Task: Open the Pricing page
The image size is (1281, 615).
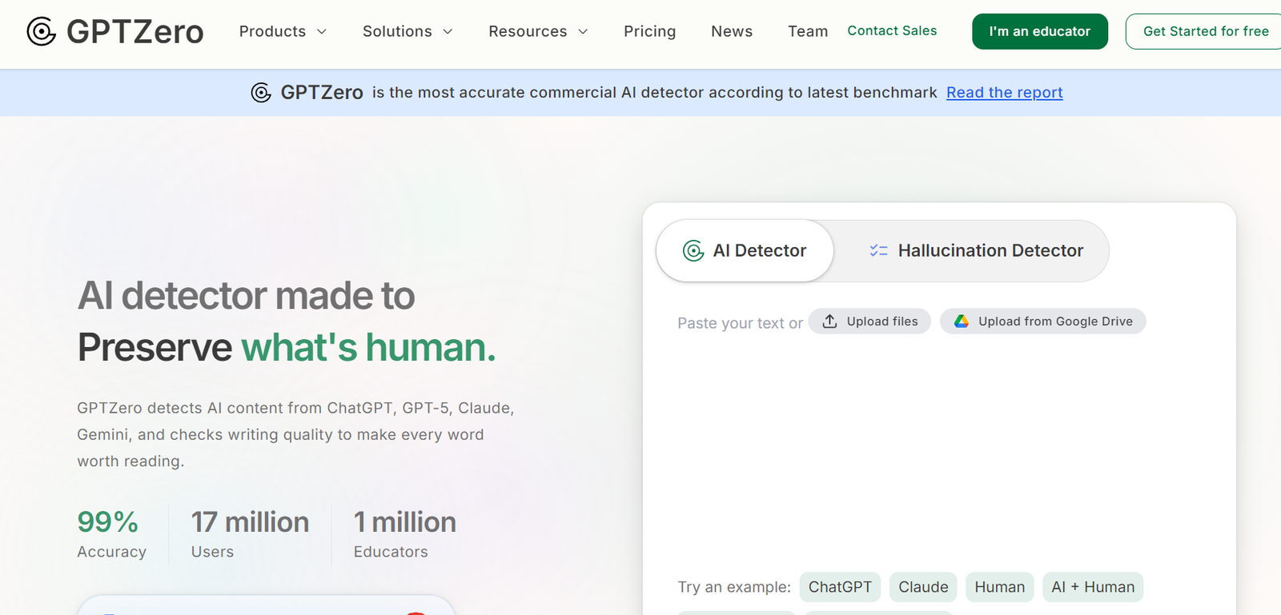Action: click(x=649, y=31)
